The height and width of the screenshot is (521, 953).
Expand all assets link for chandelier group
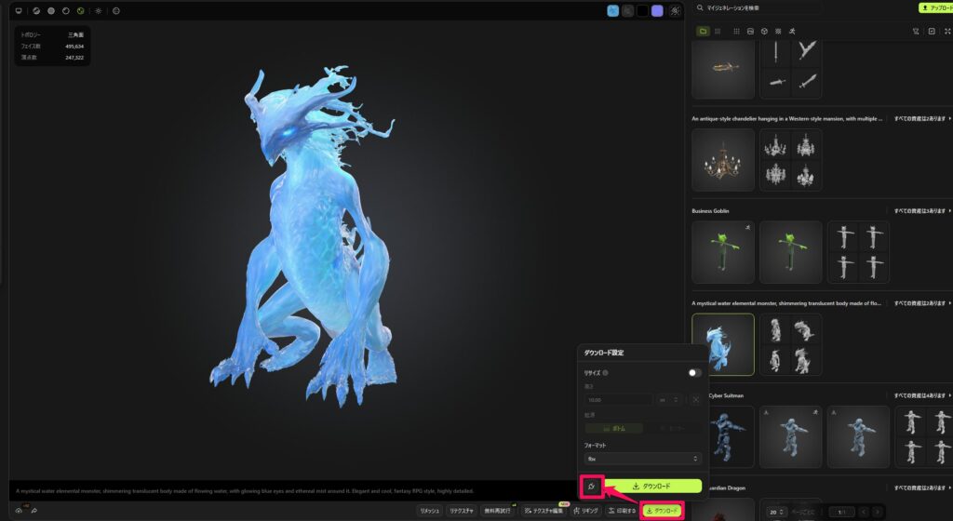922,119
